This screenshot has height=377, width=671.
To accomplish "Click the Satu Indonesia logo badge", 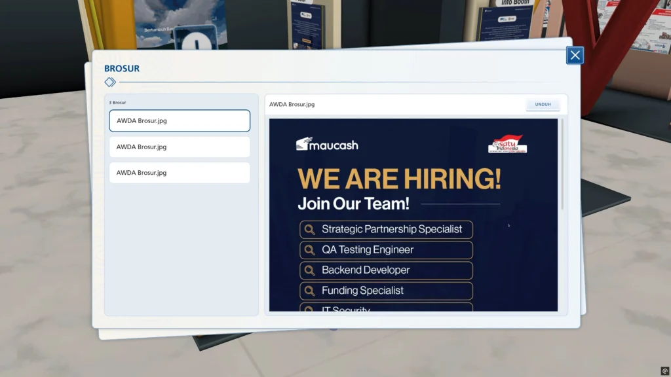I will [x=507, y=145].
